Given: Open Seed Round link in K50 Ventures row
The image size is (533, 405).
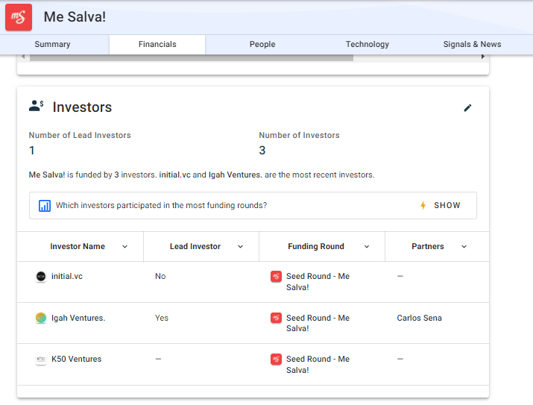Looking at the screenshot, I should 318,364.
